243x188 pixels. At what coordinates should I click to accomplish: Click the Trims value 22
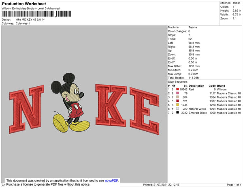coord(190,39)
